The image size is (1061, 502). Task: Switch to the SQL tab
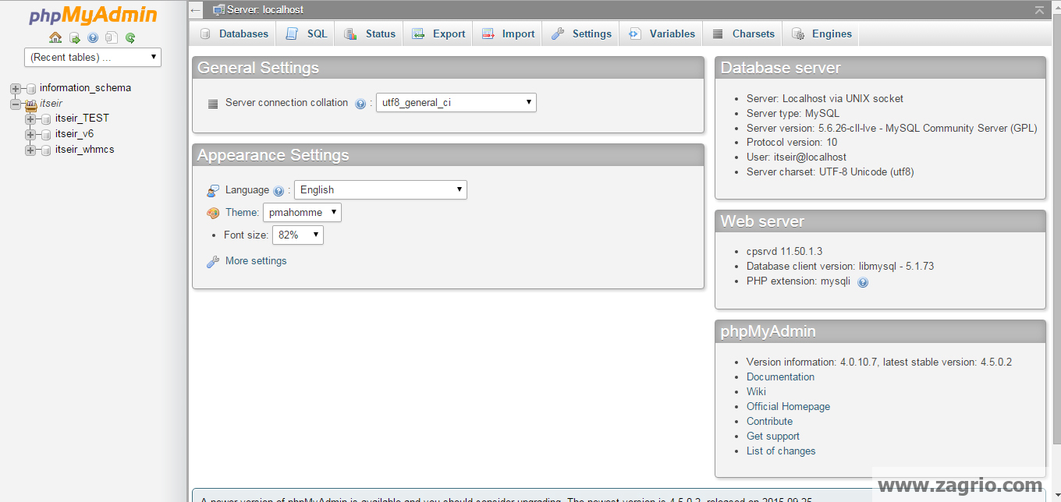[x=306, y=34]
